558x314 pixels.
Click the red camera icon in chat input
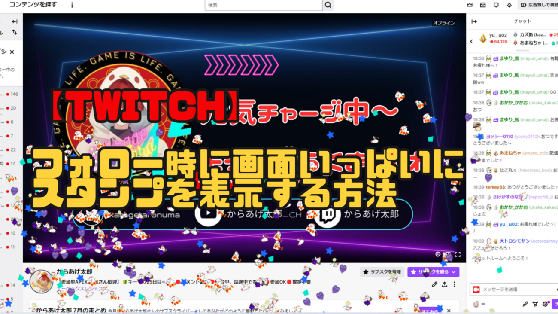pyautogui.click(x=476, y=290)
